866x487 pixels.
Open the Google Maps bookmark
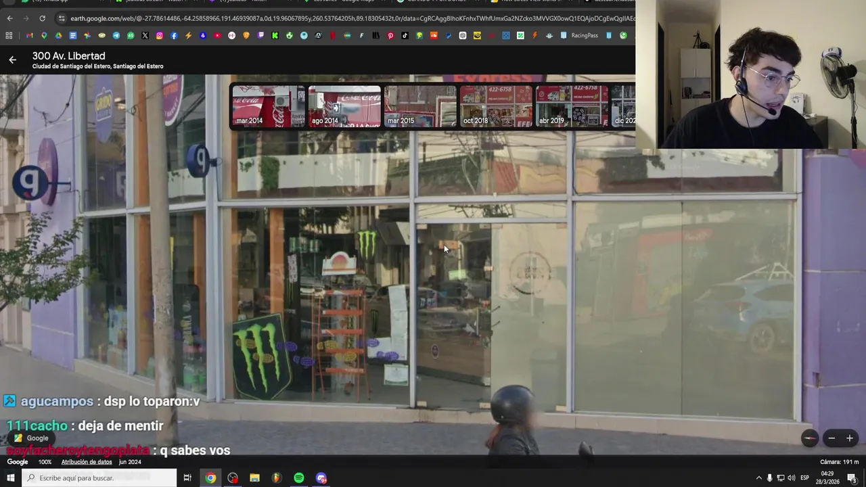[x=44, y=35]
